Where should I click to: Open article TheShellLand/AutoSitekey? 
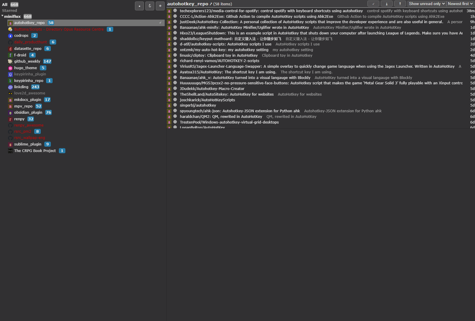point(227,94)
